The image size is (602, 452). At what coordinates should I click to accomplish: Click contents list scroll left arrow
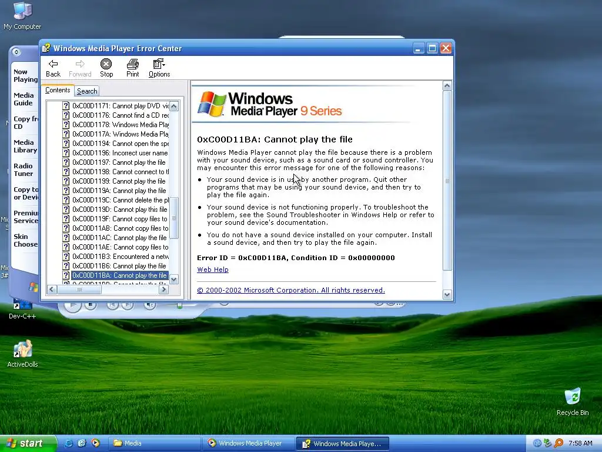(52, 290)
